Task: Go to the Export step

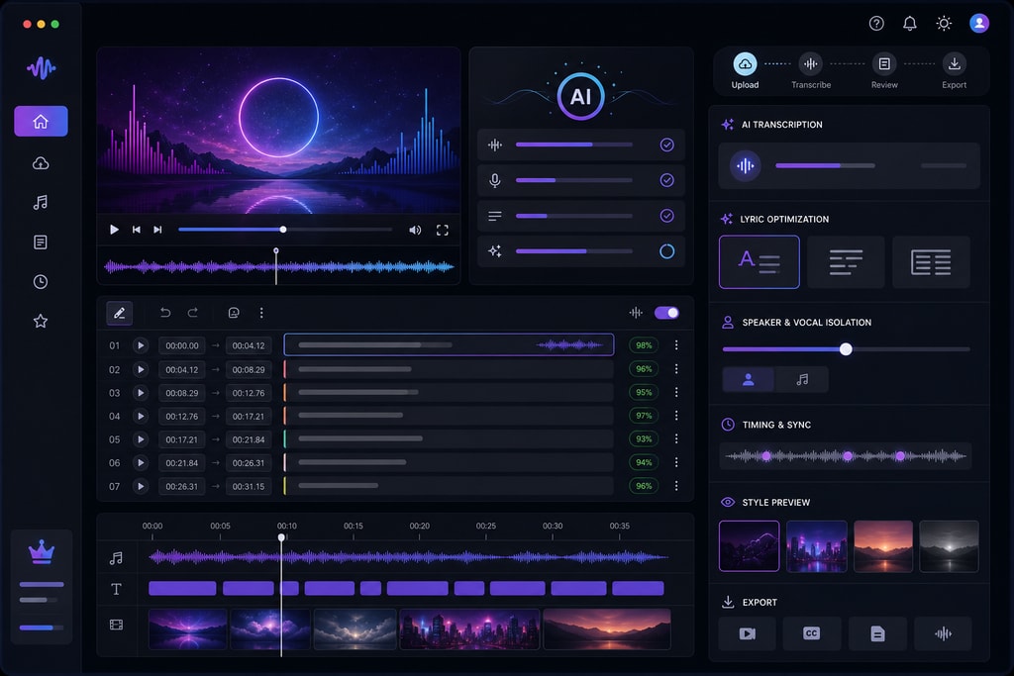Action: click(954, 70)
